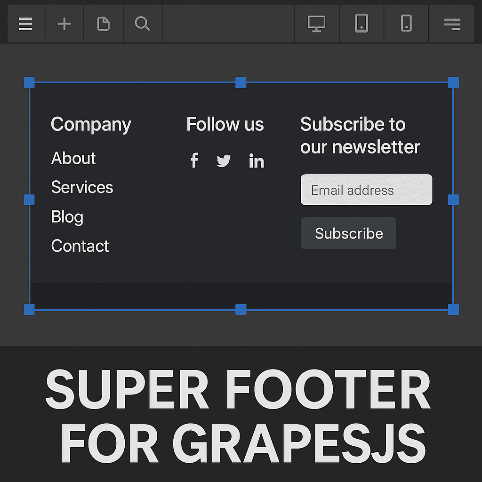Open the pages document icon
The image size is (482, 482).
(x=103, y=24)
